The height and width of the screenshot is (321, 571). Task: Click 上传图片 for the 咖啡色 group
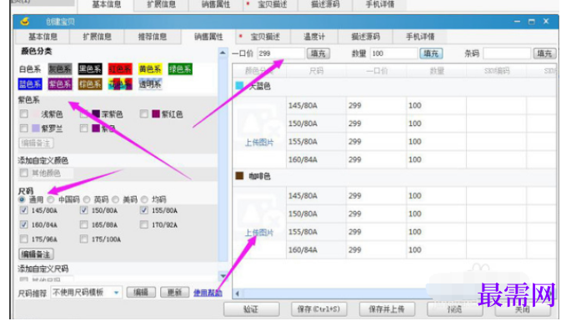[259, 233]
